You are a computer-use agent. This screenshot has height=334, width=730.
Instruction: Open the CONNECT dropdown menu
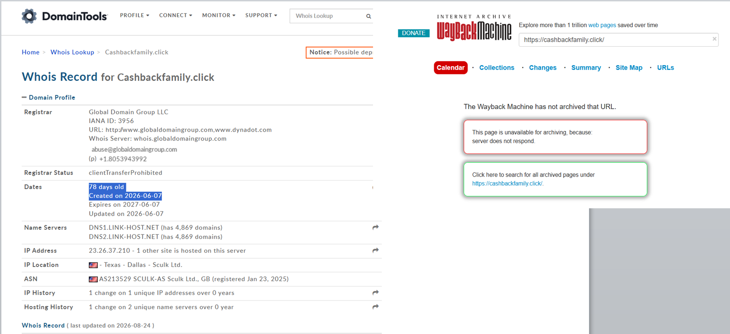[x=176, y=16]
